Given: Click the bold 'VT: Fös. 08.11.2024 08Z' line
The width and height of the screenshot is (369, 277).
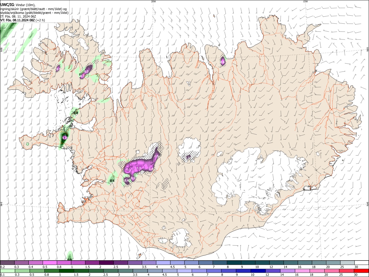Looking at the screenshot, I should (x=18, y=20).
